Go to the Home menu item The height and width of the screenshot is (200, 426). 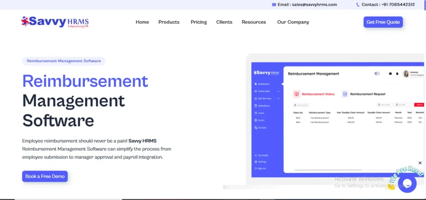142,22
